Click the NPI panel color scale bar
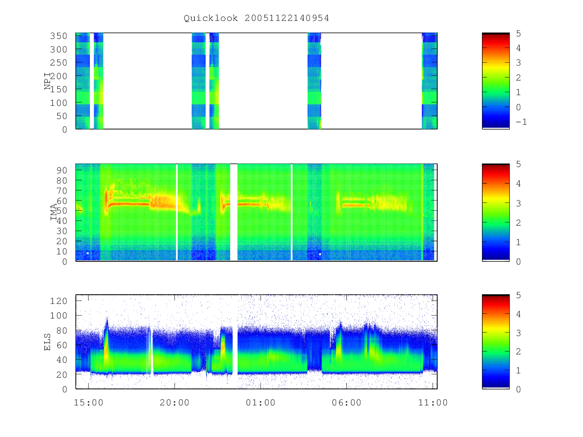Viewport: 583px width, 437px height. [496, 81]
